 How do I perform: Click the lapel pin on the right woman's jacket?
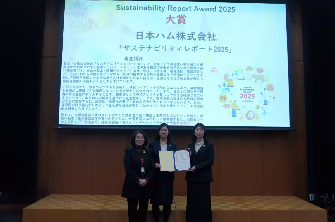pyautogui.click(x=204, y=146)
